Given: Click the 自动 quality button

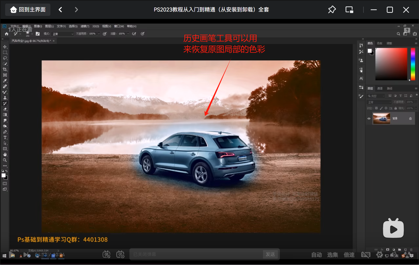Looking at the screenshot, I should 317,255.
